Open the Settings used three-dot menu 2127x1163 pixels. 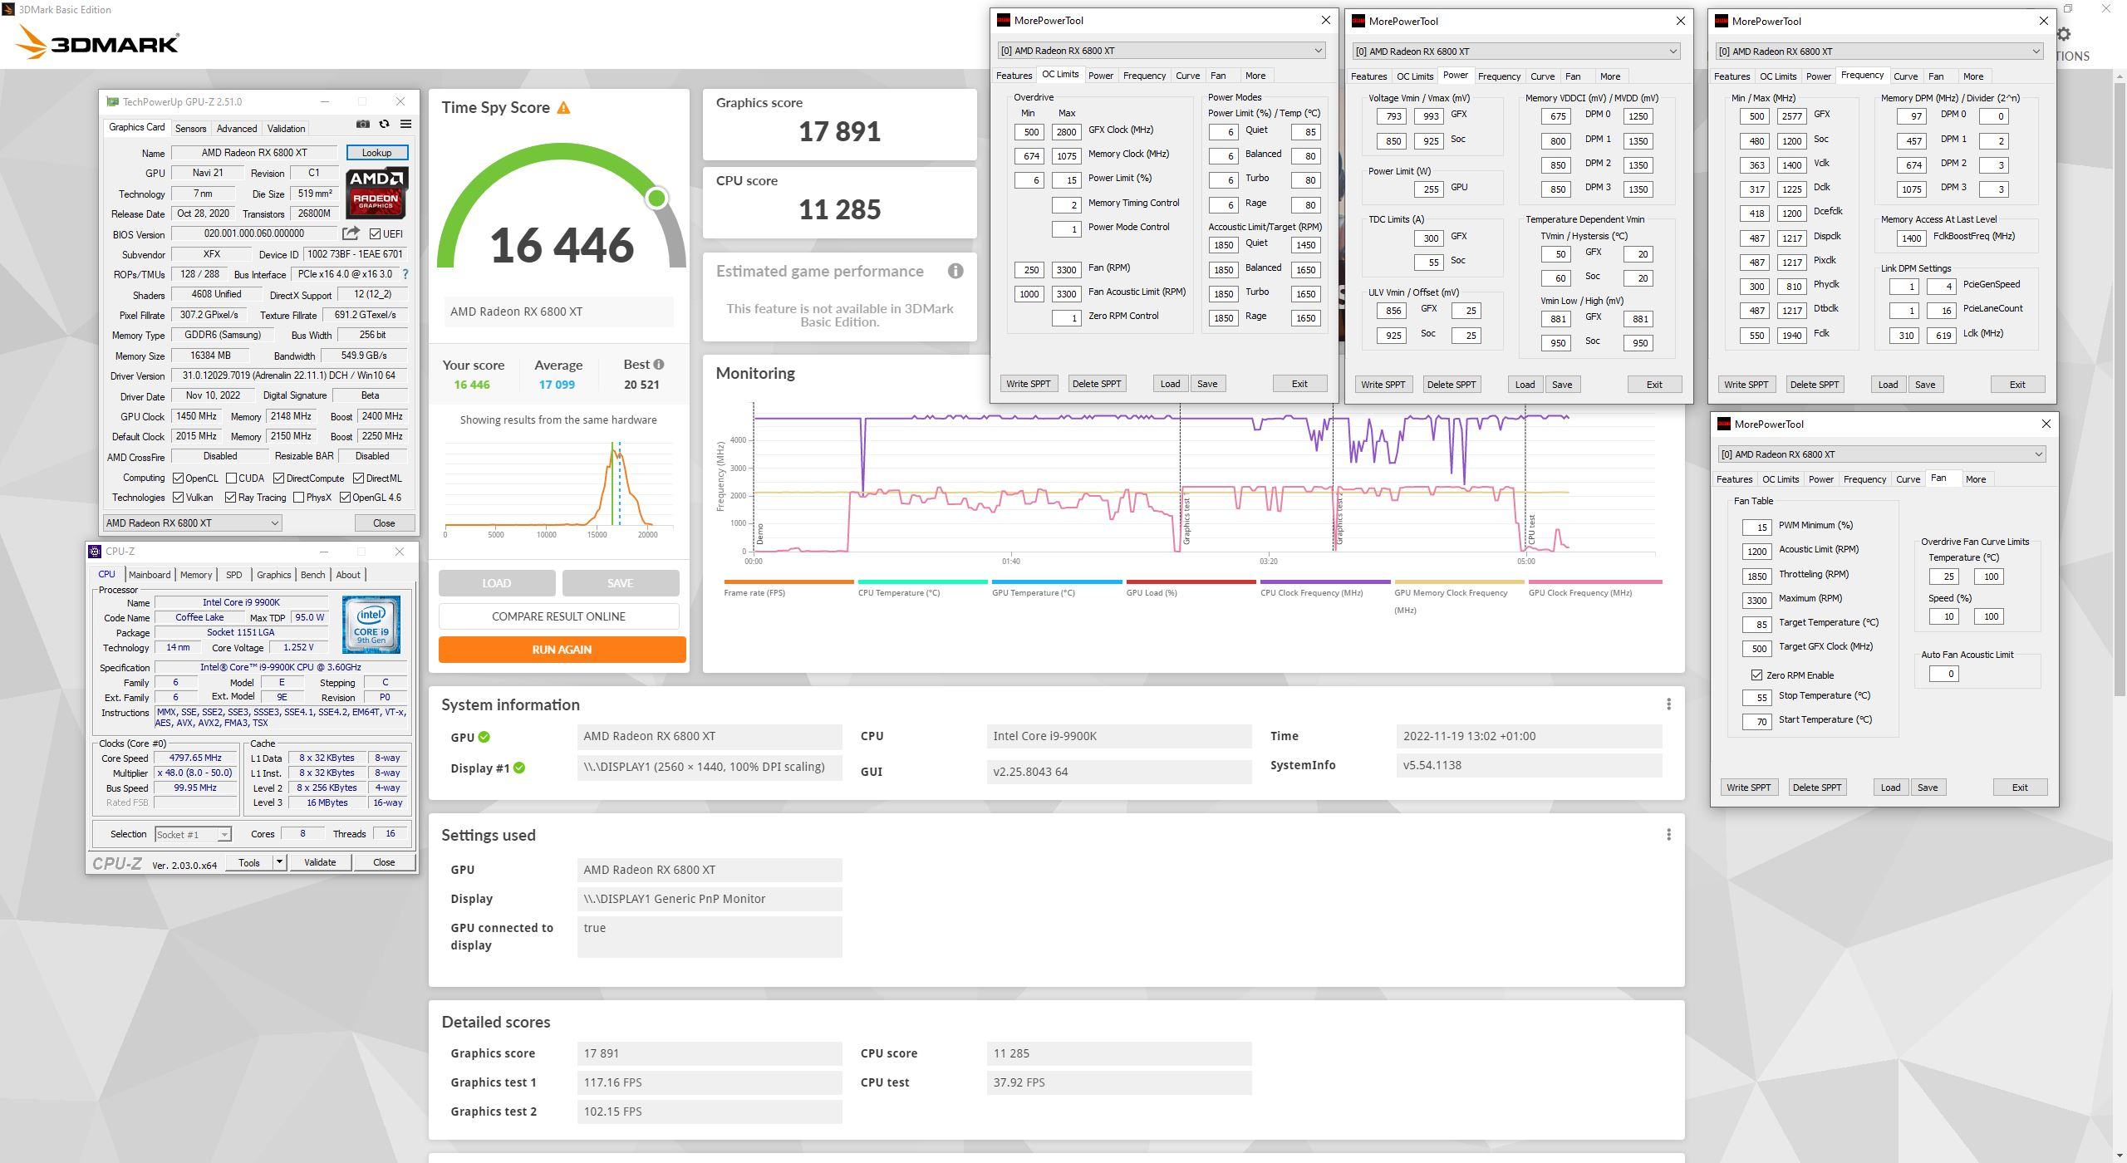1668,835
